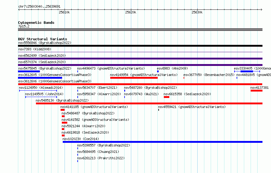This screenshot has width=271, height=173.
Task: Click nsv5485130 (ByrskaBishop2022) label
Action: tap(62, 100)
